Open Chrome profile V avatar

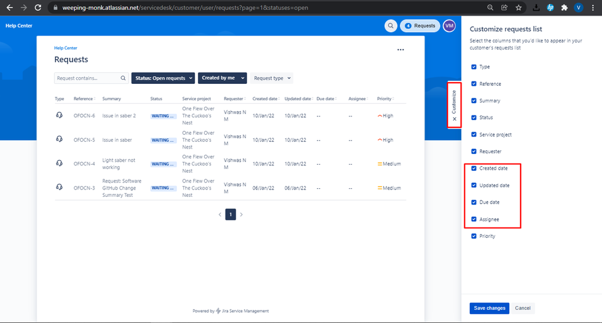(x=578, y=8)
